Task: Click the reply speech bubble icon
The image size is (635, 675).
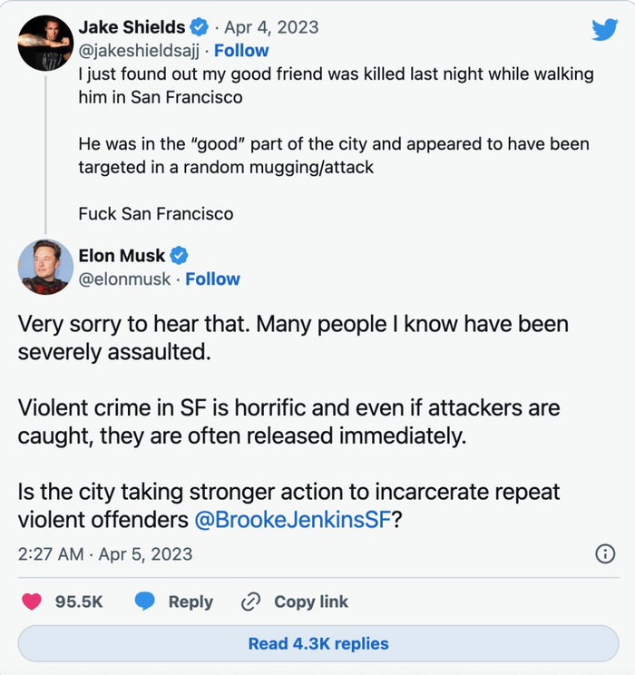Action: coord(145,602)
